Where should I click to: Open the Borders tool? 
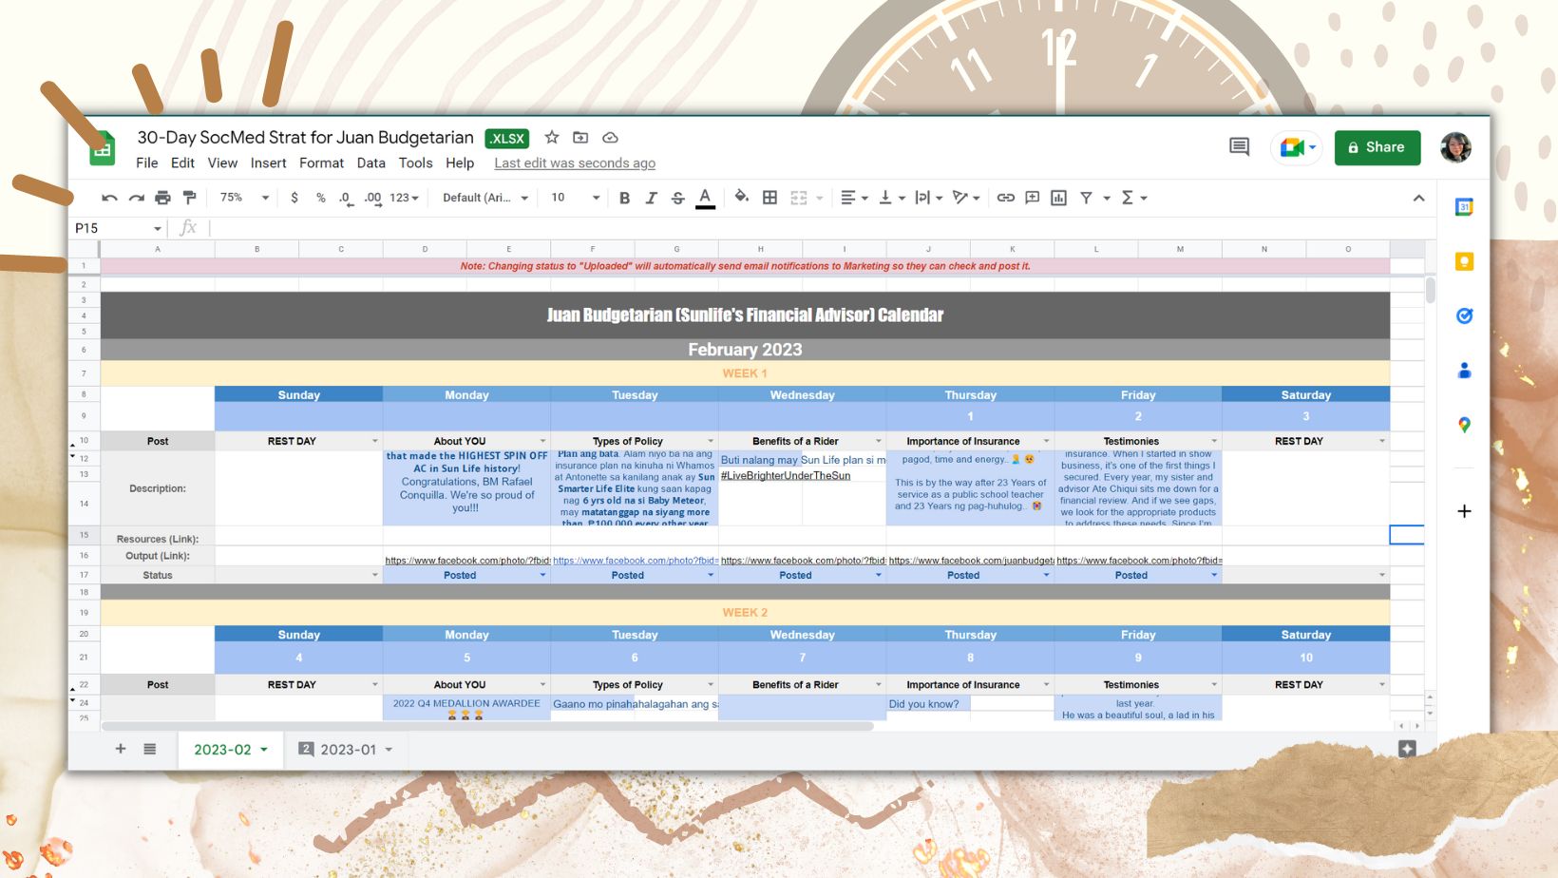[769, 198]
